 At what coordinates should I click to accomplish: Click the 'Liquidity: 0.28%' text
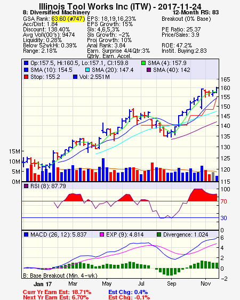pyautogui.click(x=42, y=40)
